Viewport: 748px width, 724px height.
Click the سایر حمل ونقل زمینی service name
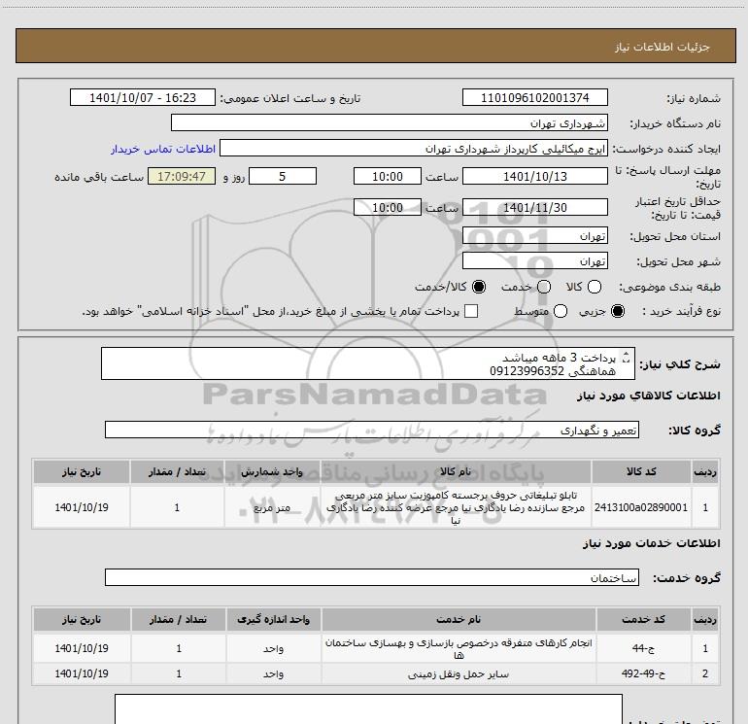(x=459, y=674)
